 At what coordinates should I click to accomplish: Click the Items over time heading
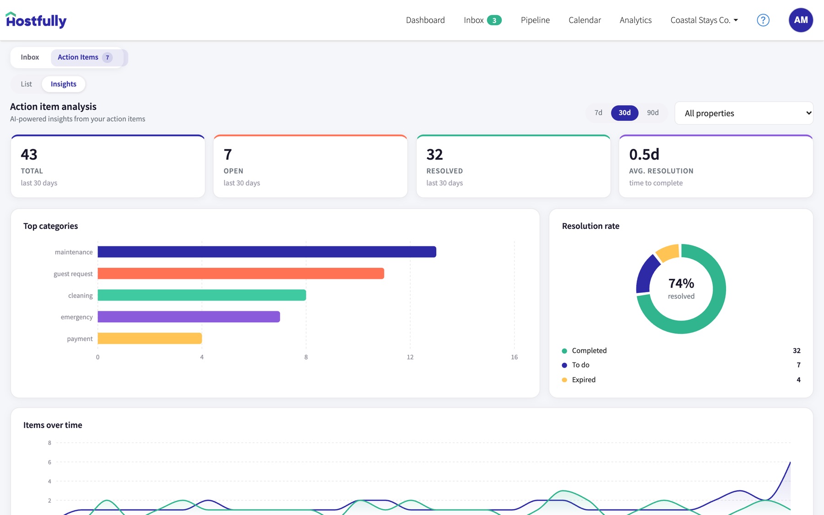click(x=53, y=425)
